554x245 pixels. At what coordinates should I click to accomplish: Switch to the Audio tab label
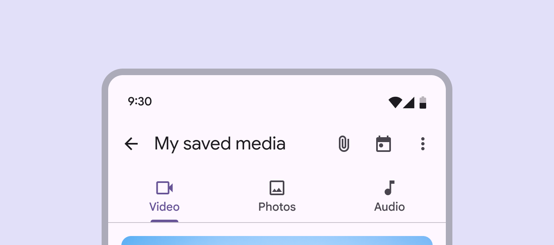[389, 207]
